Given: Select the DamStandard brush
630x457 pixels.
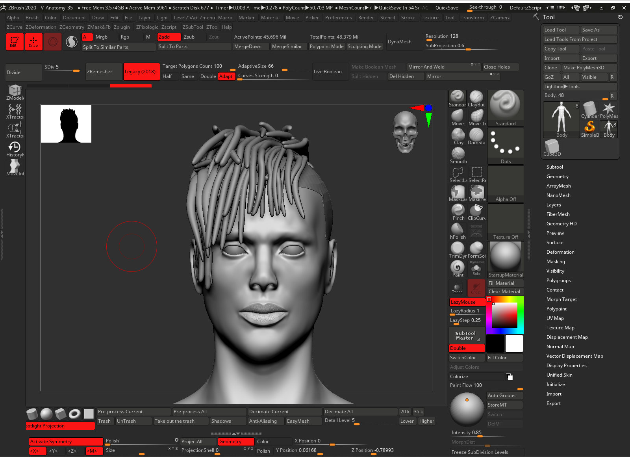Looking at the screenshot, I should point(476,137).
